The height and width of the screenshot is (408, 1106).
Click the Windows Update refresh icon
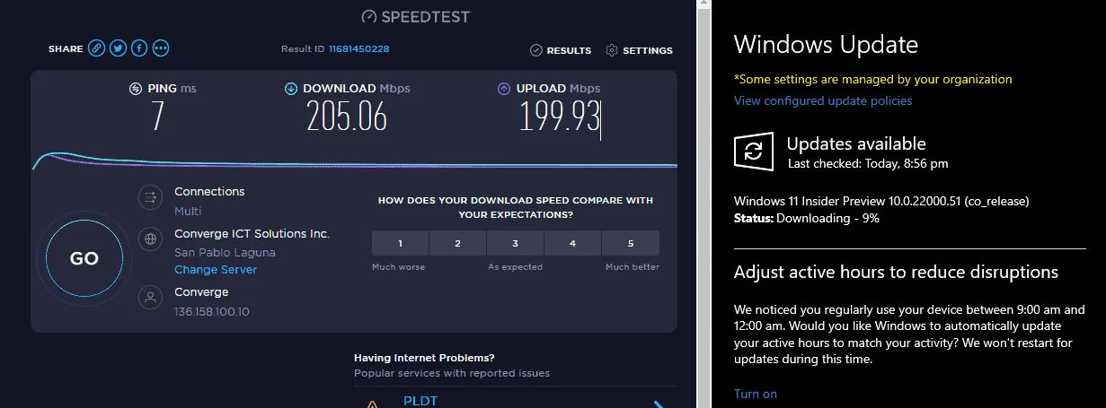click(753, 152)
